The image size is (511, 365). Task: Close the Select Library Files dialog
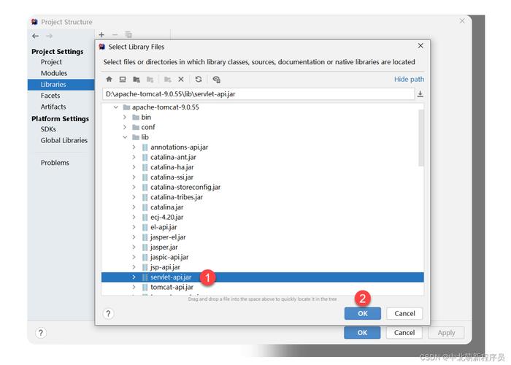420,45
